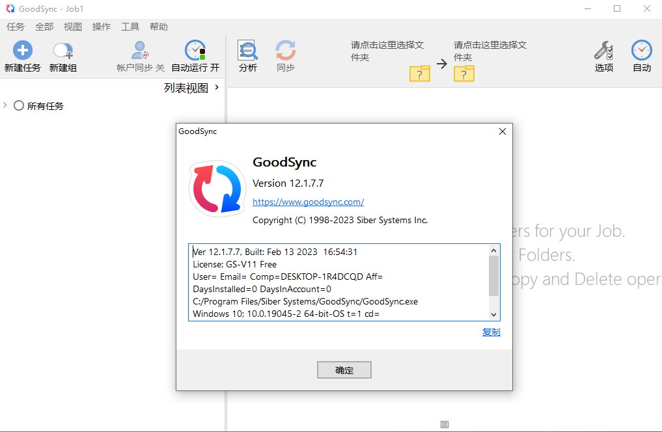662x432 pixels.
Task: Close the GoodSync About dialog
Action: (503, 131)
